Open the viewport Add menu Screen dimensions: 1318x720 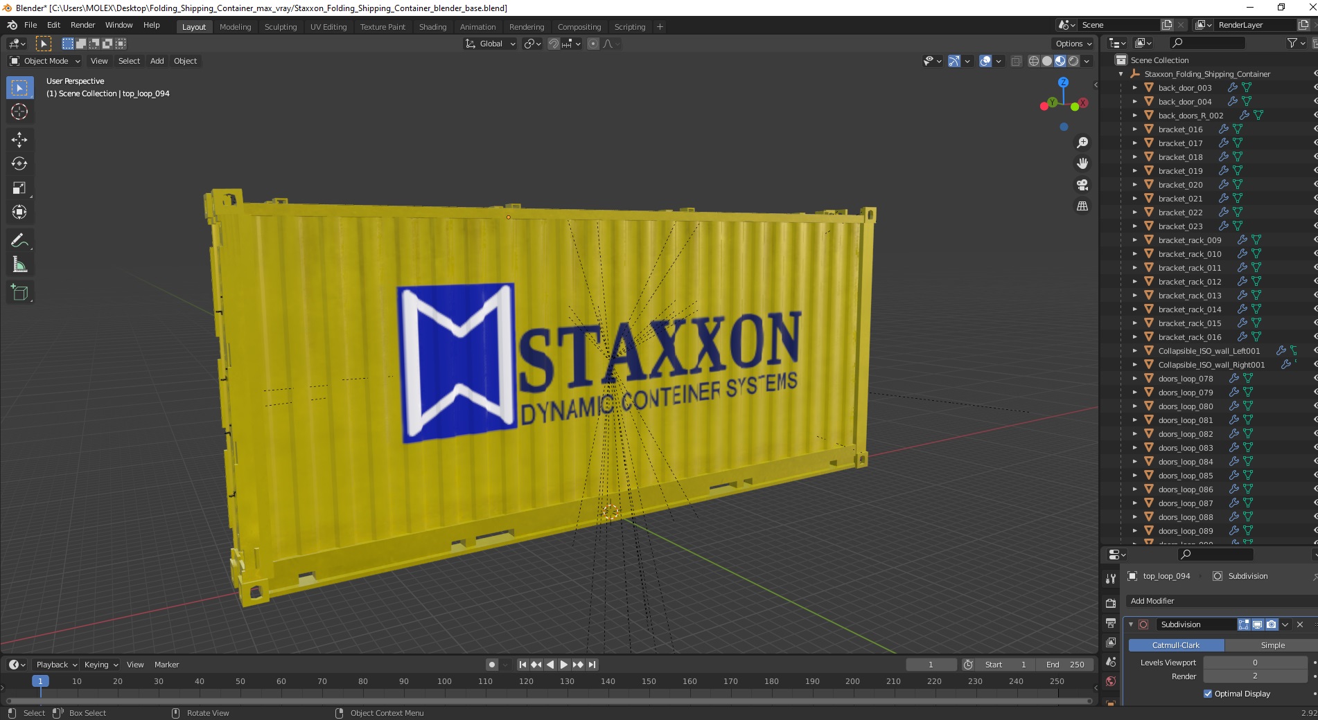pyautogui.click(x=157, y=61)
